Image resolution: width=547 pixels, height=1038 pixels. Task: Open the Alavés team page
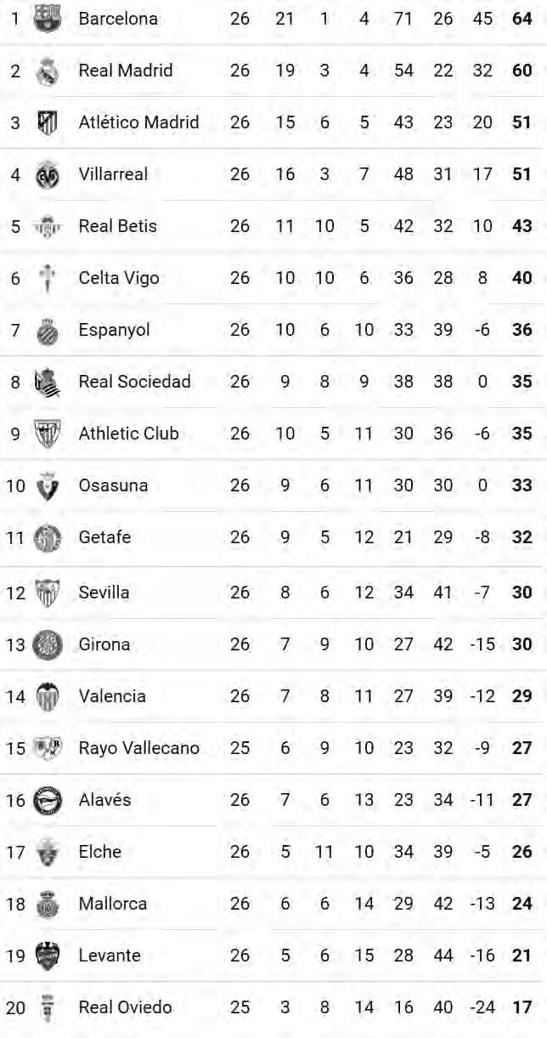[x=104, y=799]
